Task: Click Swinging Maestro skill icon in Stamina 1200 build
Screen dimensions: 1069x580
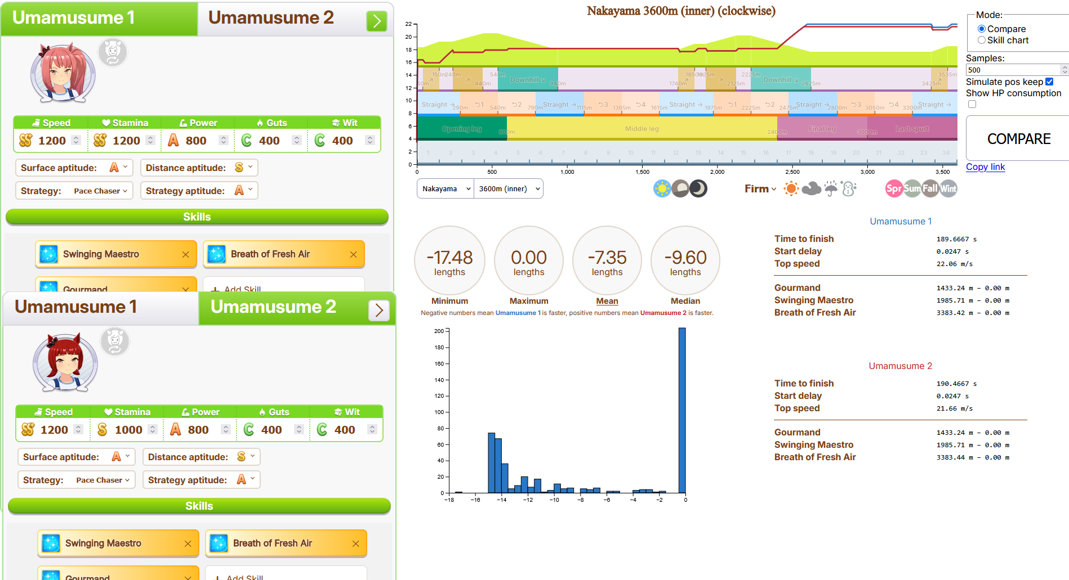Action: coord(48,254)
